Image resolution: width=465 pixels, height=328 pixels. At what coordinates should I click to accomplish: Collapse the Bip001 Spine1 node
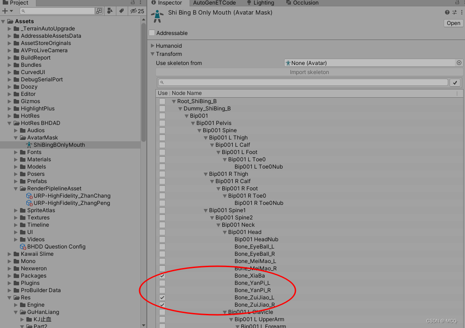click(205, 210)
